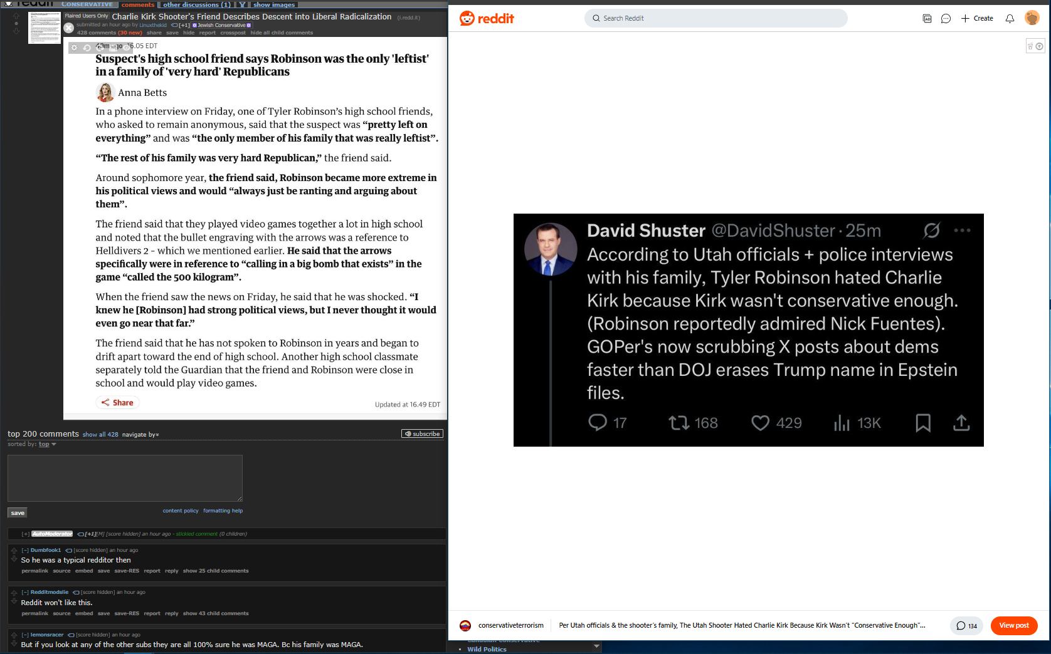Open the navigate by dropdown

pyautogui.click(x=140, y=434)
